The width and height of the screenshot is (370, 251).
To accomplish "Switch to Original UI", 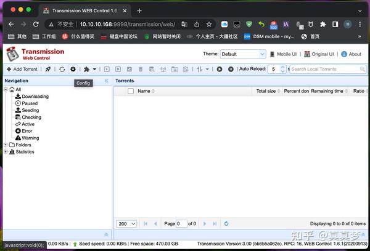I will point(319,54).
